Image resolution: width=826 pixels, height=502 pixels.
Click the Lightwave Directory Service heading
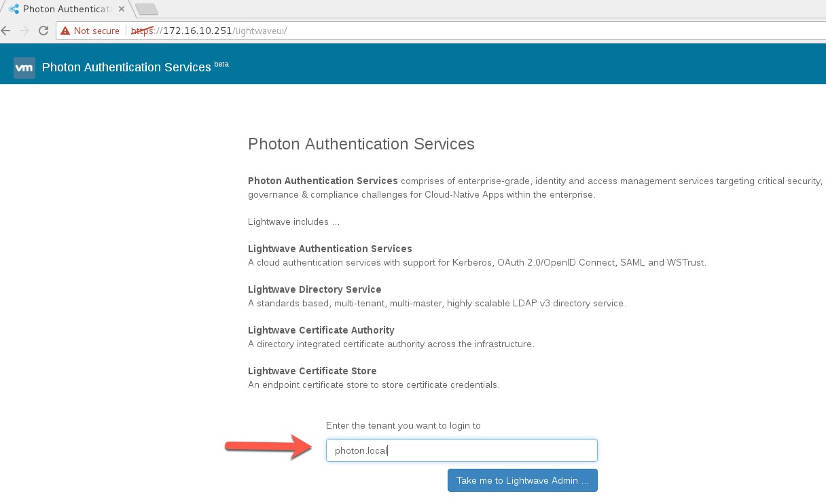coord(315,289)
